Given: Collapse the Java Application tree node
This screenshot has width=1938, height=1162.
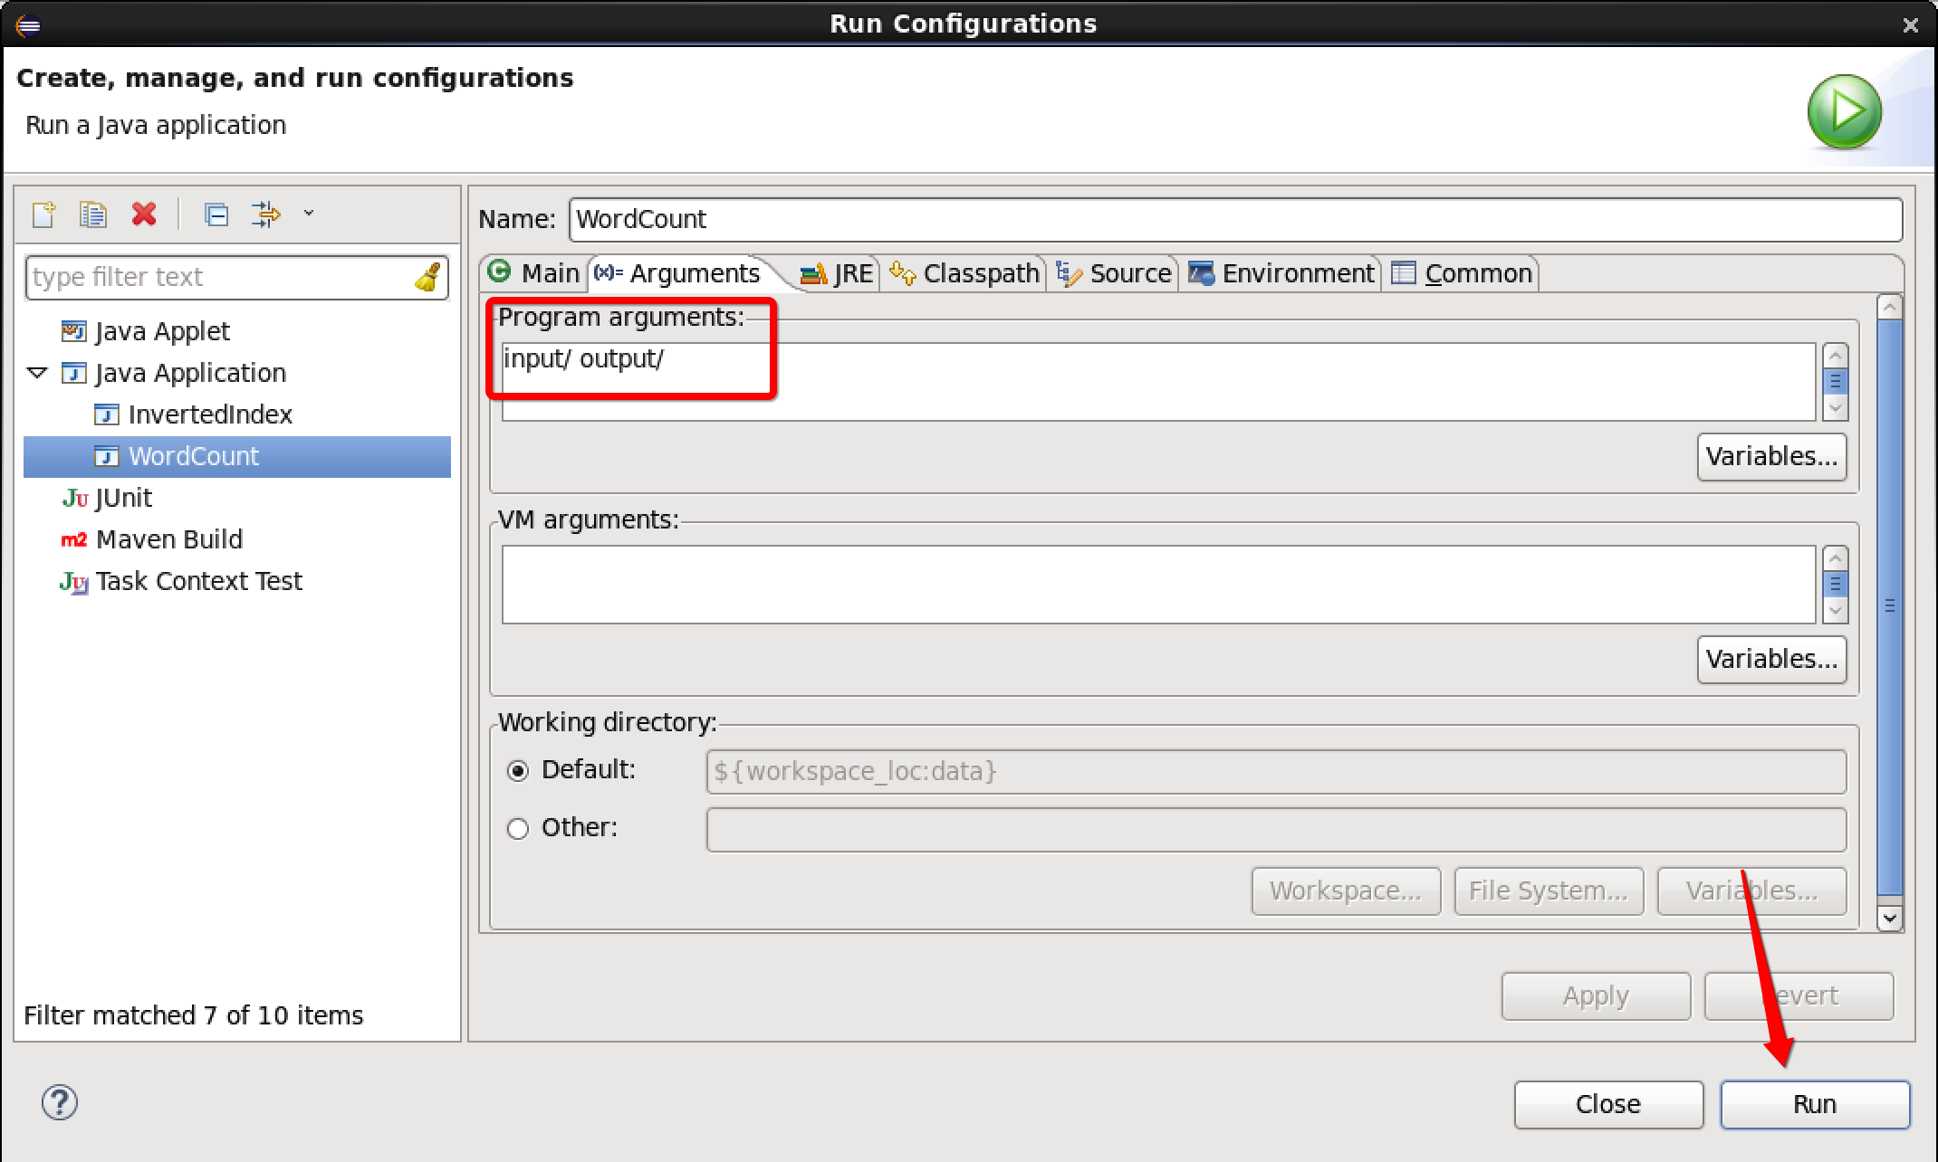Looking at the screenshot, I should [x=37, y=373].
